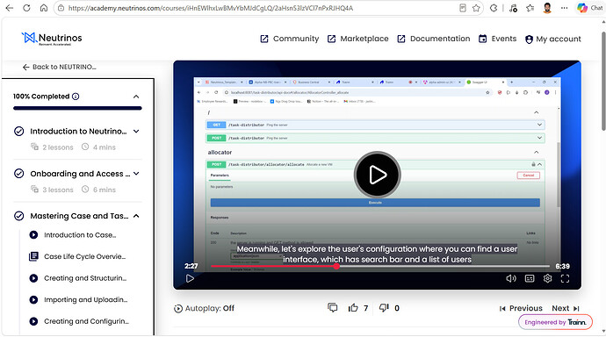This screenshot has width=606, height=337.
Task: Mute video with speaker icon
Action: [511, 278]
